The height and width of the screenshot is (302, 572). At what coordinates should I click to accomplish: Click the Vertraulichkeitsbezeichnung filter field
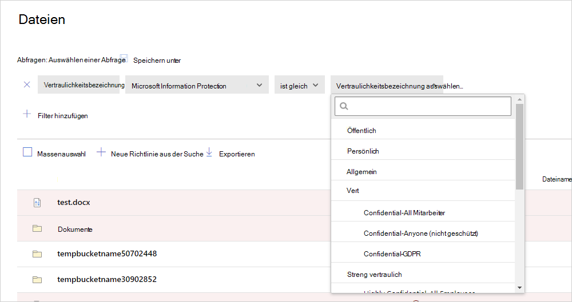coord(79,84)
